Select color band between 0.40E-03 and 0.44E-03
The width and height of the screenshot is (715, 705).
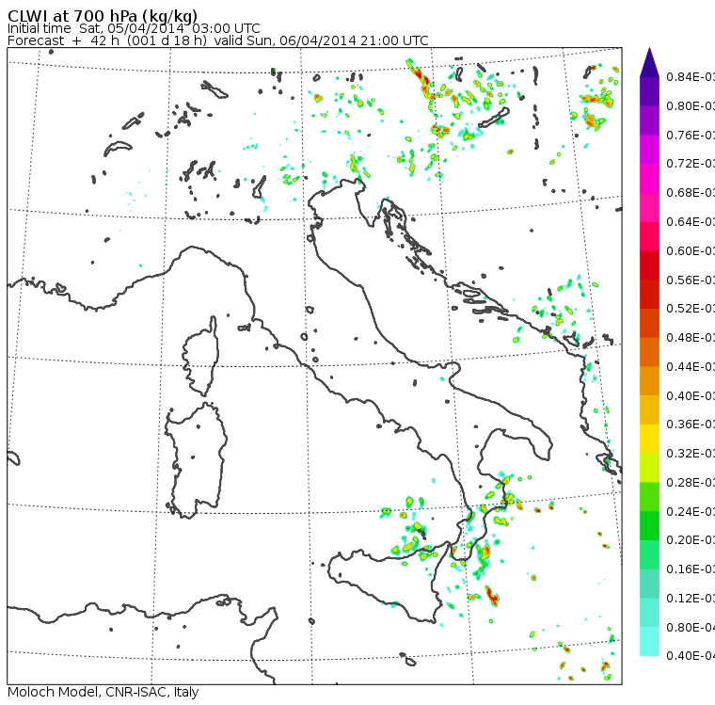(x=649, y=381)
